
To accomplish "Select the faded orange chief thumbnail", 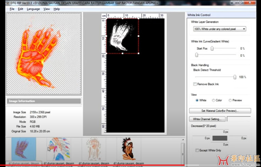I will (94, 149).
